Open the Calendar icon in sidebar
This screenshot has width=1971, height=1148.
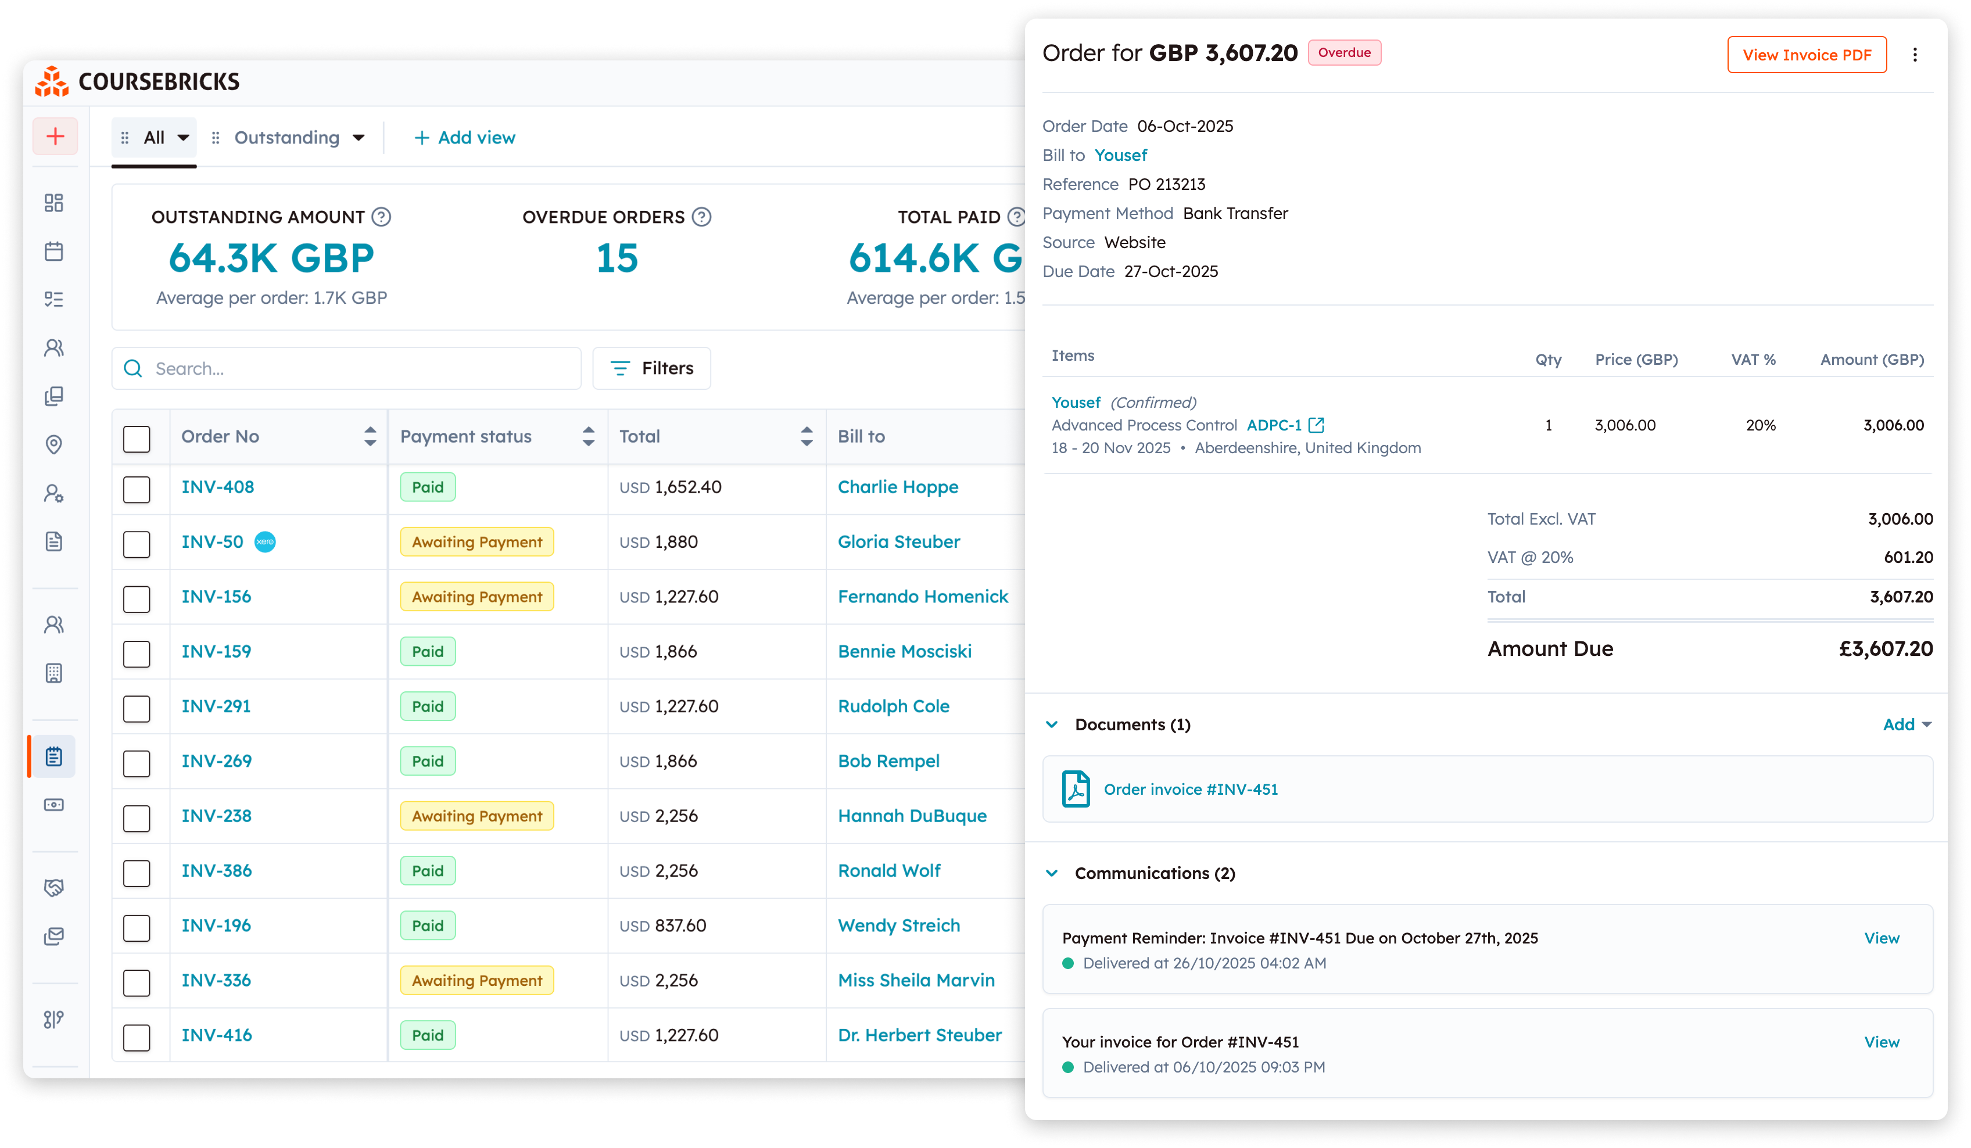point(54,252)
